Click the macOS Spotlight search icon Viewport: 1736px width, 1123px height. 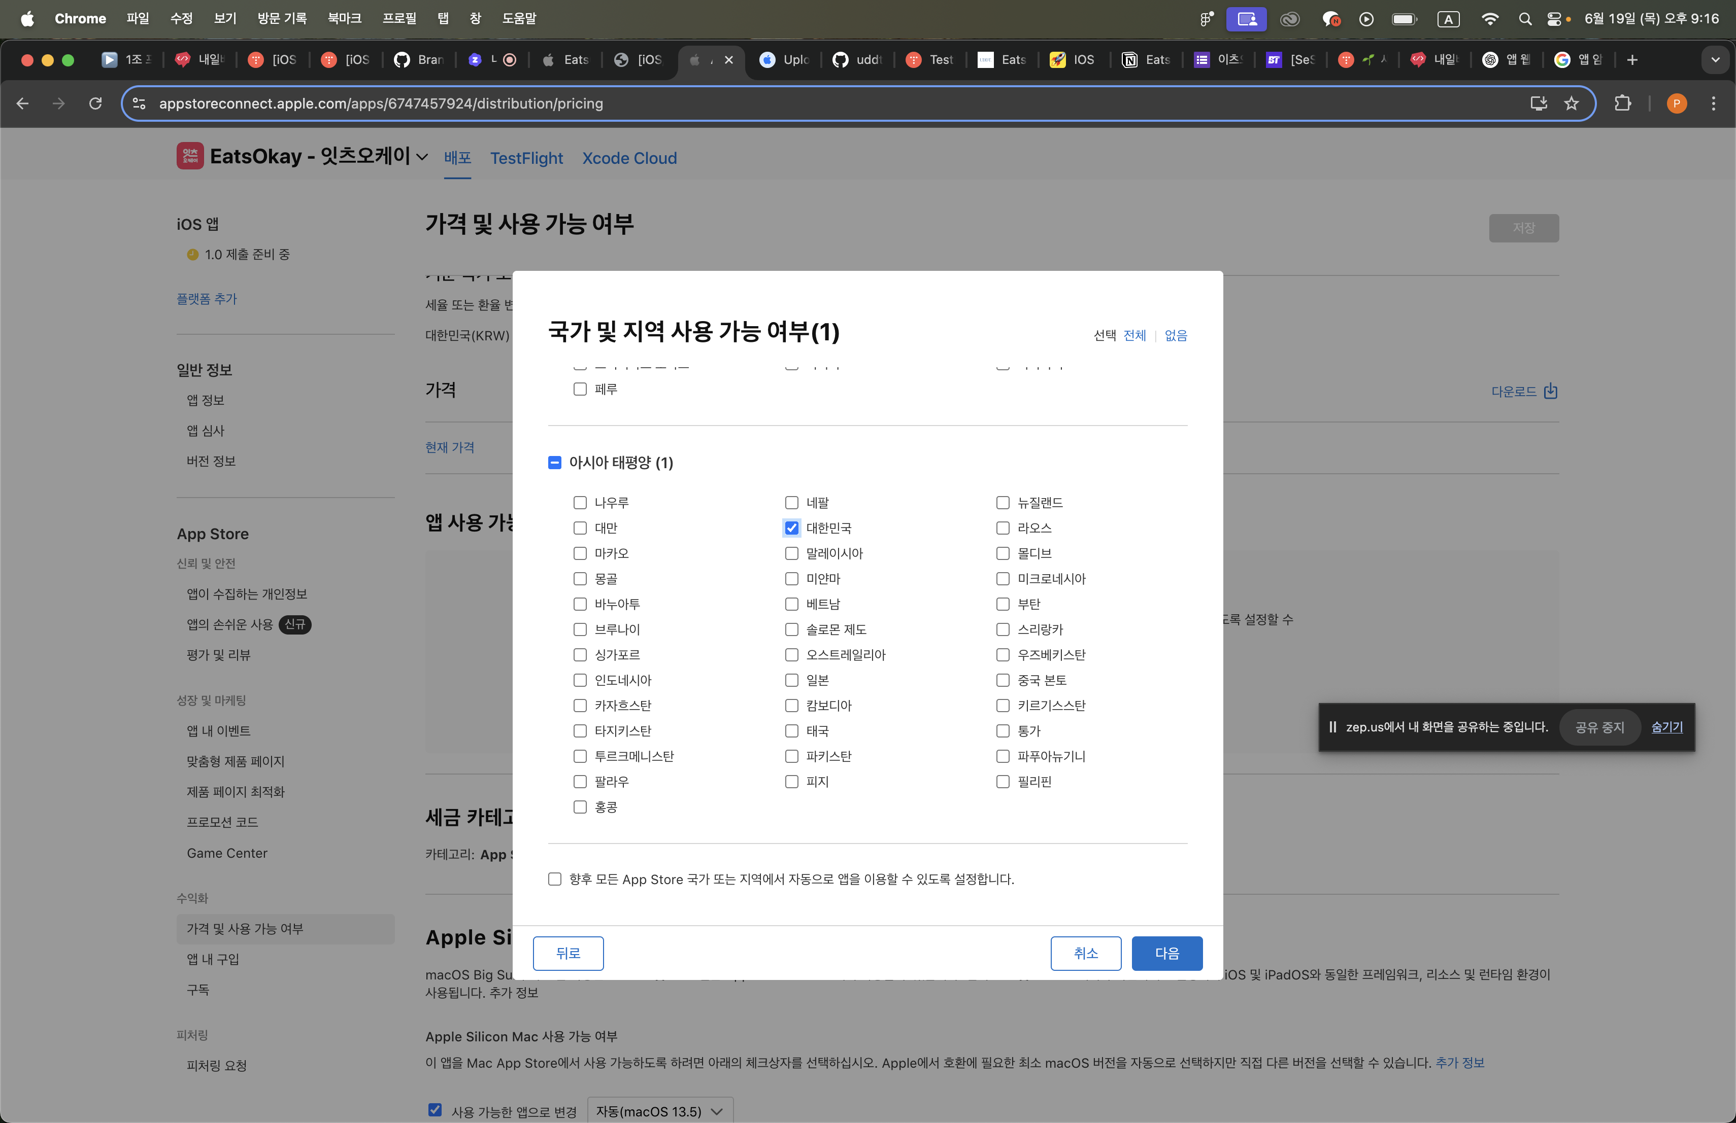pyautogui.click(x=1524, y=19)
